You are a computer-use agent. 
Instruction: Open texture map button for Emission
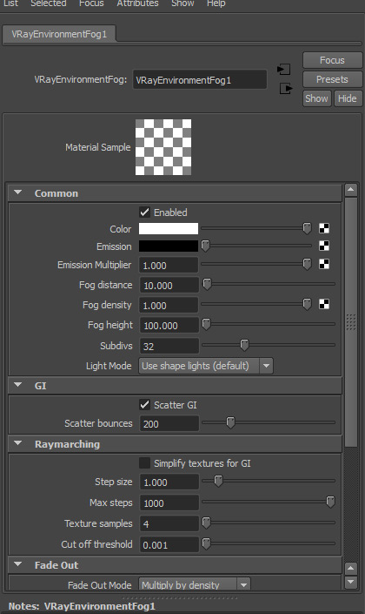[x=324, y=246]
